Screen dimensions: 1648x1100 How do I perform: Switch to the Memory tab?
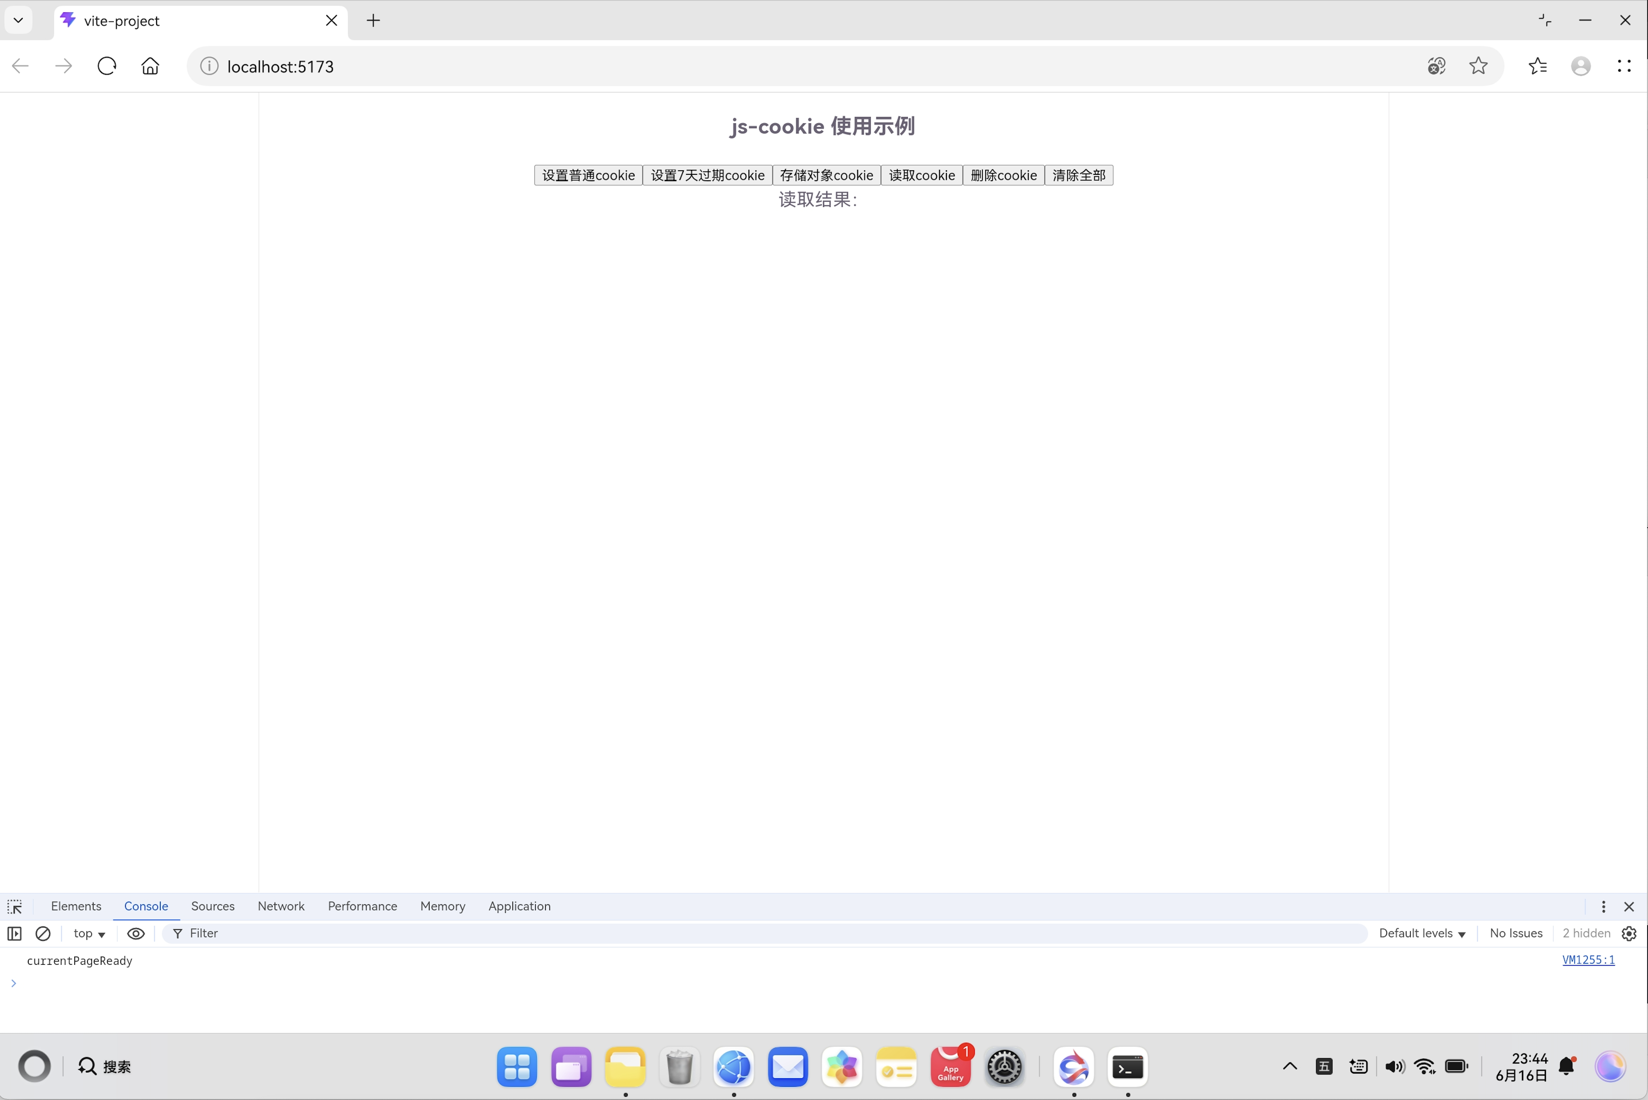click(443, 906)
